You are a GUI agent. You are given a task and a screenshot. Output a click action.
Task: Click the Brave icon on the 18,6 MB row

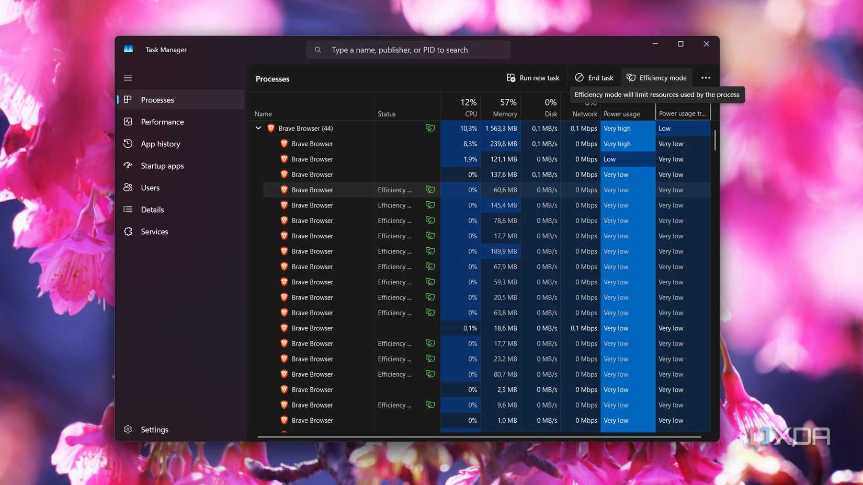click(284, 328)
